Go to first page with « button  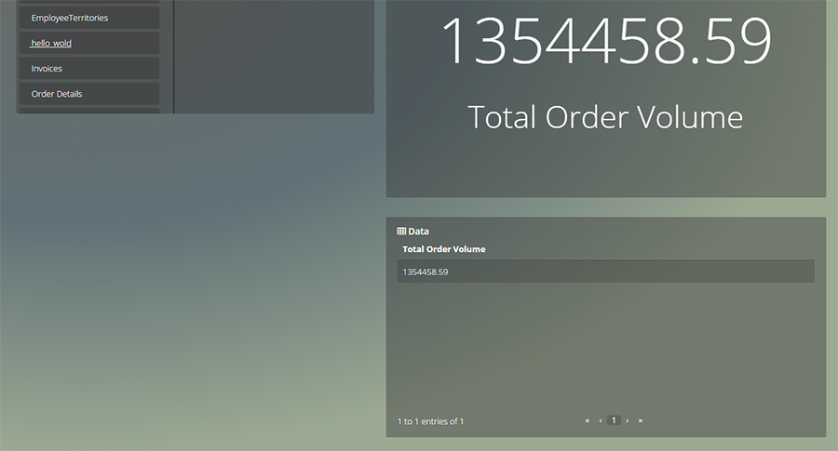(x=587, y=420)
